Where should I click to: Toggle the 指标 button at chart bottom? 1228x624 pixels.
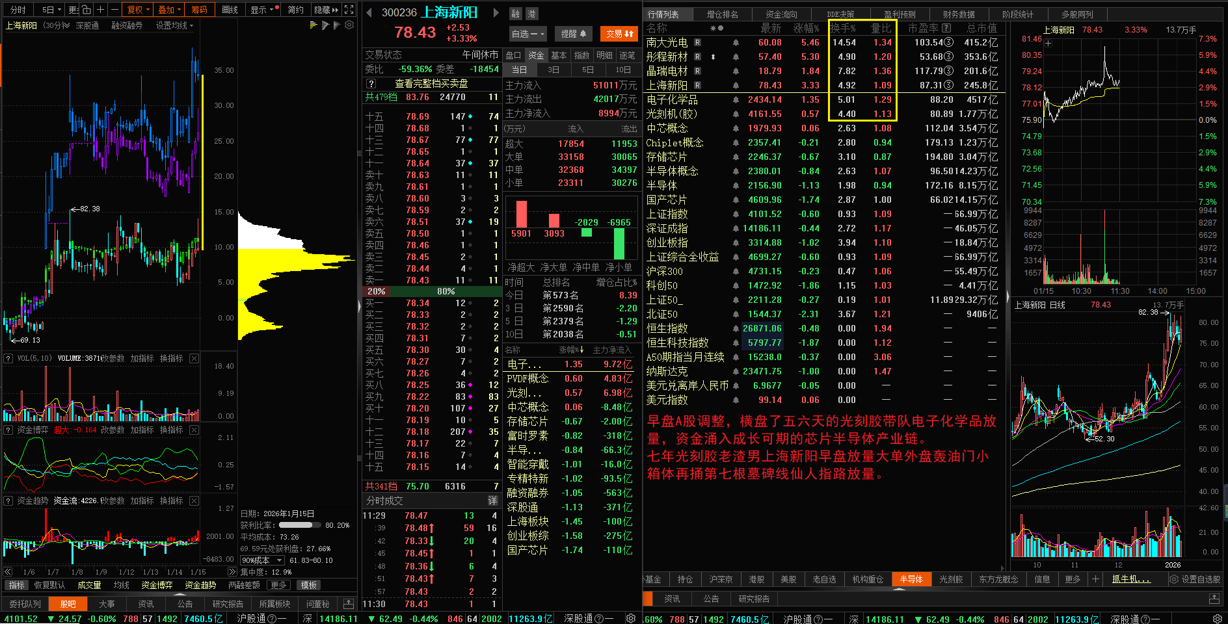[x=16, y=585]
